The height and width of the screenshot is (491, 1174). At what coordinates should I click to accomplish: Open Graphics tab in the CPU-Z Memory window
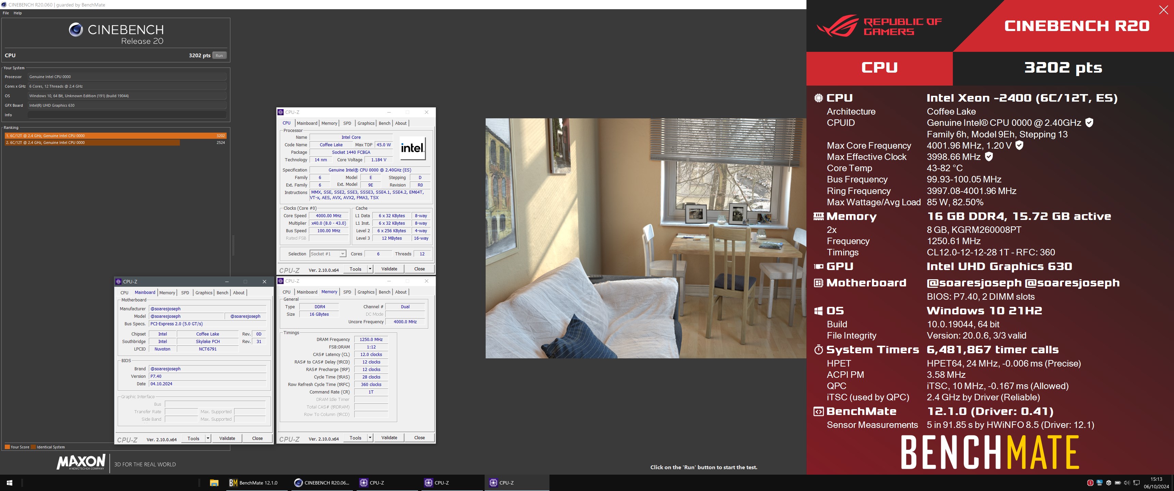pyautogui.click(x=366, y=292)
